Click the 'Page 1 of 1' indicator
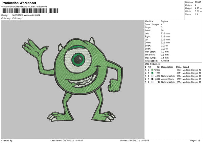Viewport: 203px width, 143px height. pos(196,140)
